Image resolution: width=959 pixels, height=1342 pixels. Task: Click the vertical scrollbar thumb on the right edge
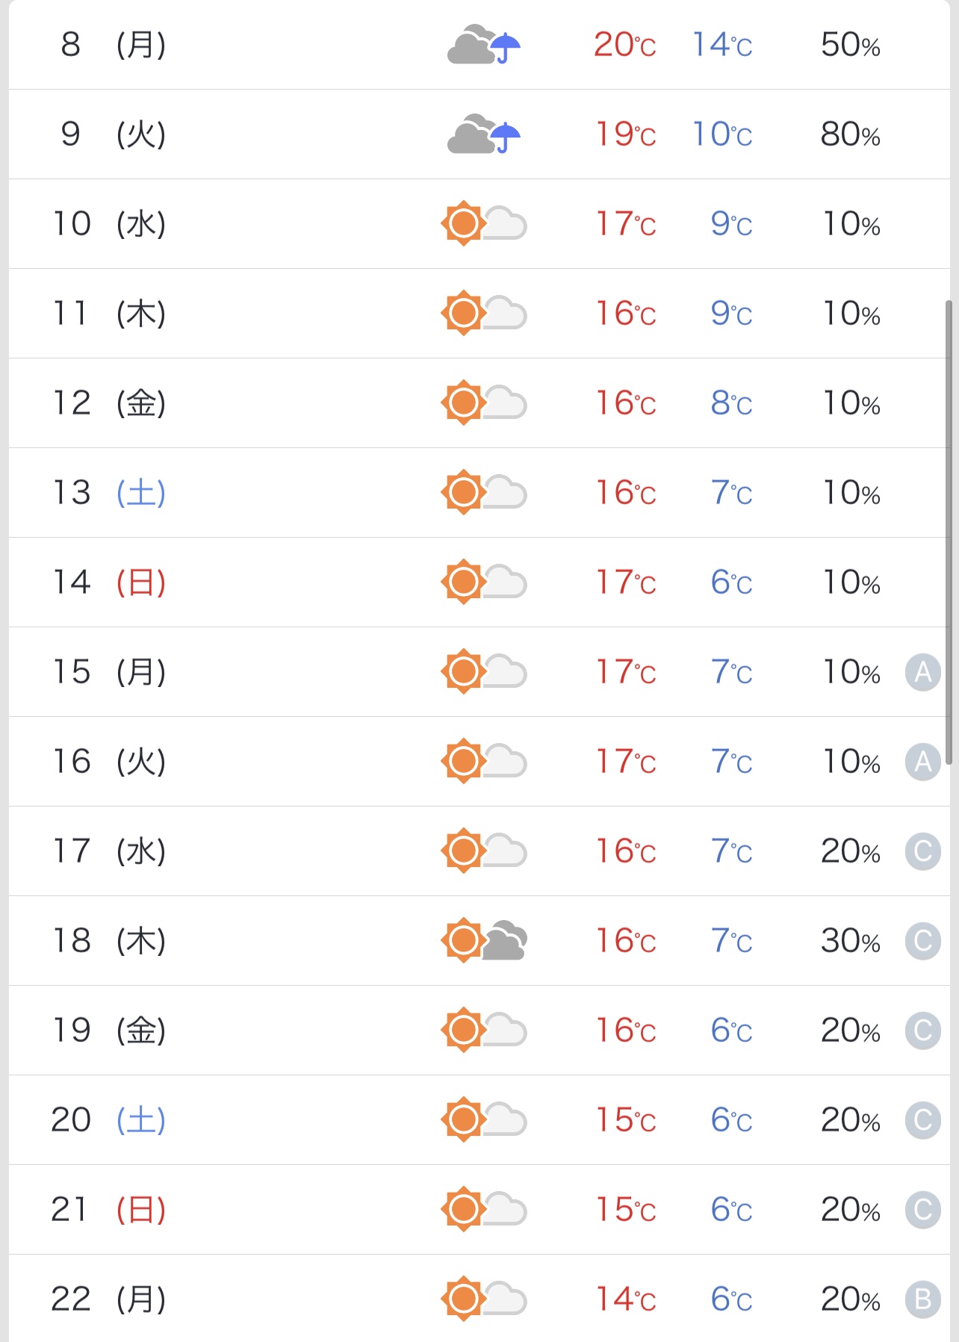click(x=949, y=532)
